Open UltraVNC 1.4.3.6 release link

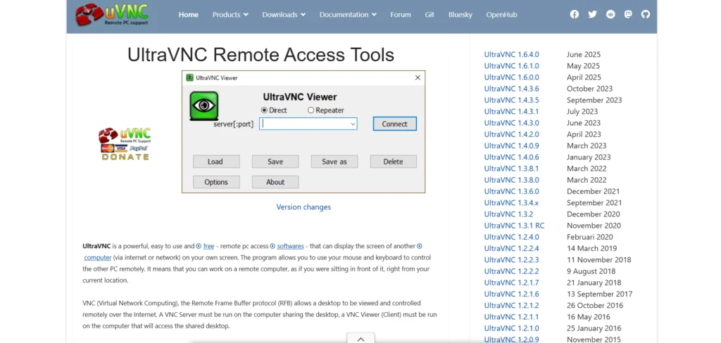coord(511,89)
